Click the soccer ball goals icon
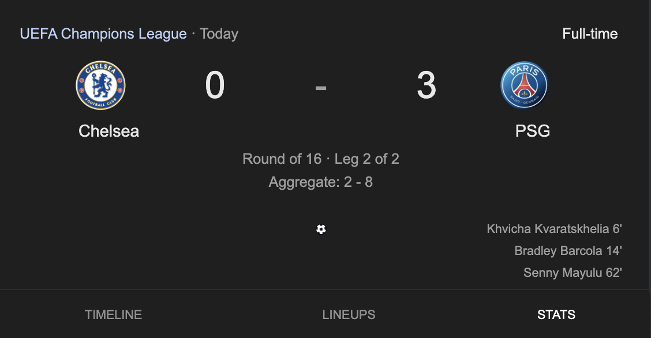The height and width of the screenshot is (338, 651). pos(321,230)
